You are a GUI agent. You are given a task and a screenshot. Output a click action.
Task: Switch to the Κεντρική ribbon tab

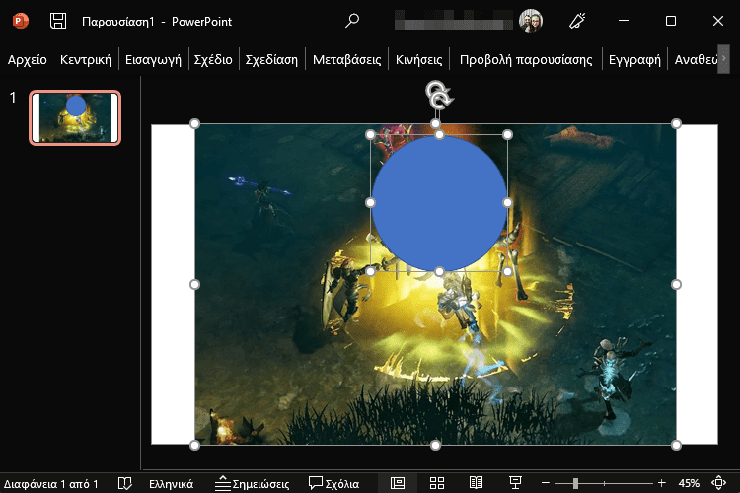click(x=86, y=60)
